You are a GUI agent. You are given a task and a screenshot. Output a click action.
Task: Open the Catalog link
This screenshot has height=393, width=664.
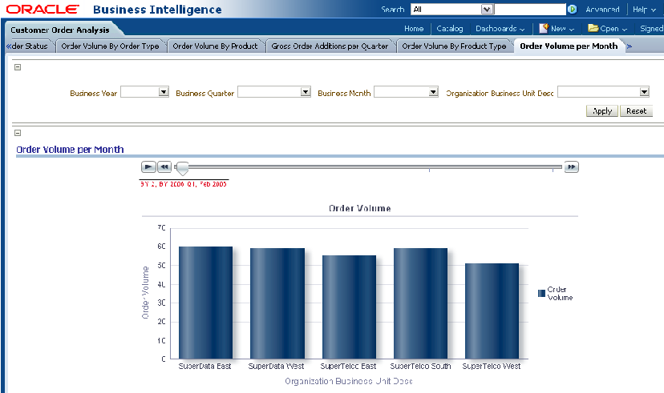point(450,29)
